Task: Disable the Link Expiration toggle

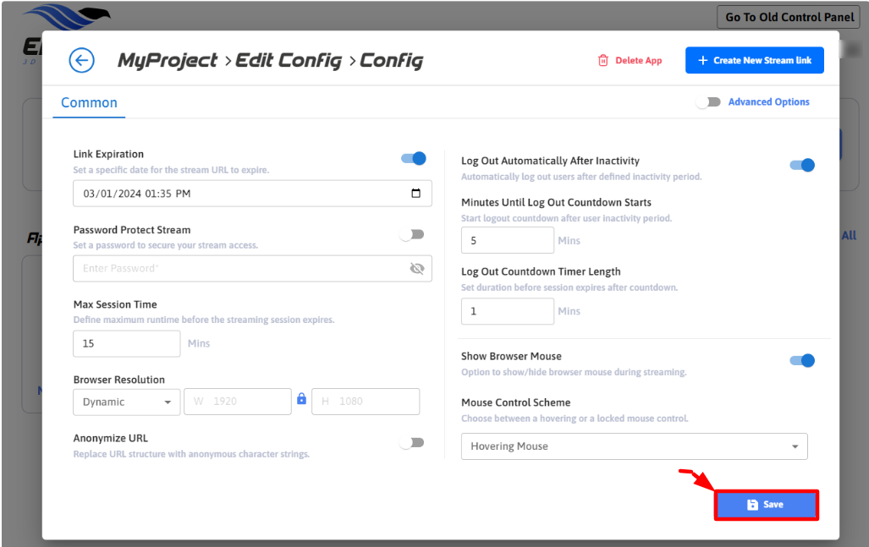Action: point(414,158)
